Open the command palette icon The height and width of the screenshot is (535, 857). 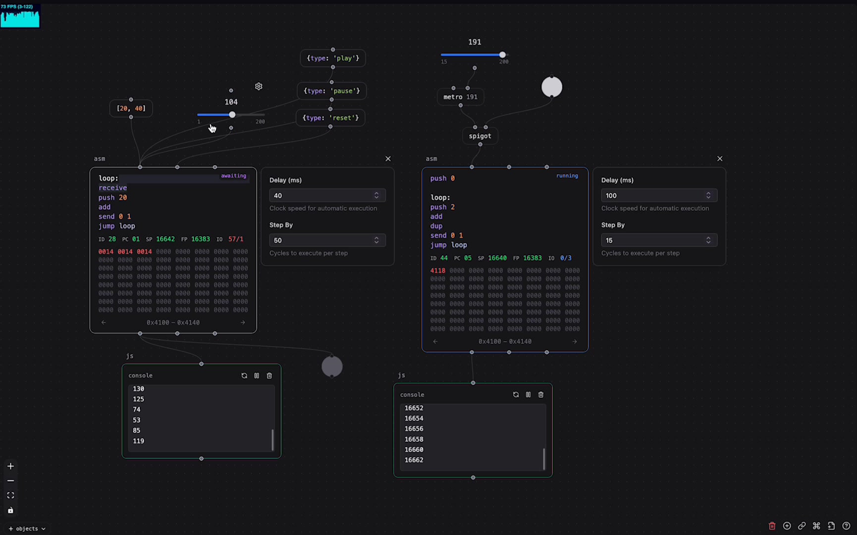(816, 526)
